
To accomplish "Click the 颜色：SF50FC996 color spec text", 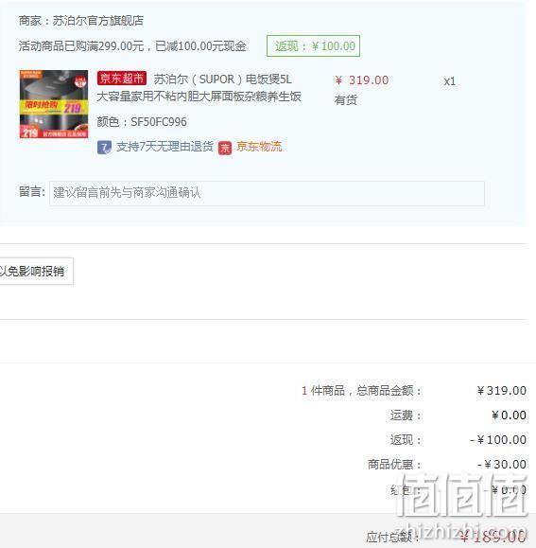I will [142, 122].
